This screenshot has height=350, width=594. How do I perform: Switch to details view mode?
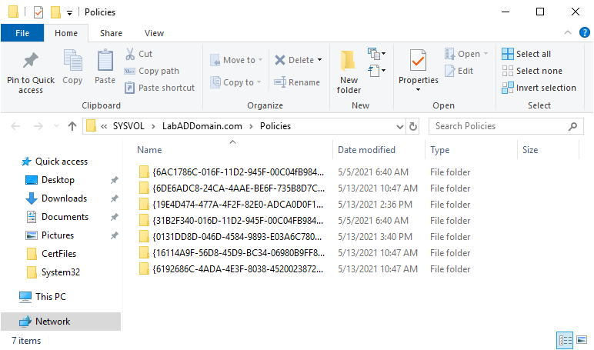click(x=564, y=341)
